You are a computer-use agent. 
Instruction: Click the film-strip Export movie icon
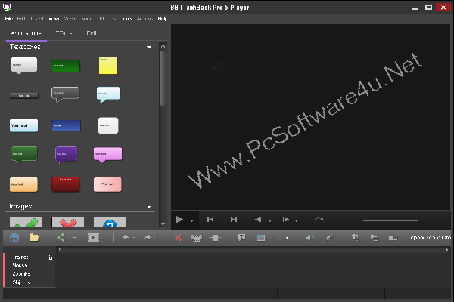tap(93, 238)
